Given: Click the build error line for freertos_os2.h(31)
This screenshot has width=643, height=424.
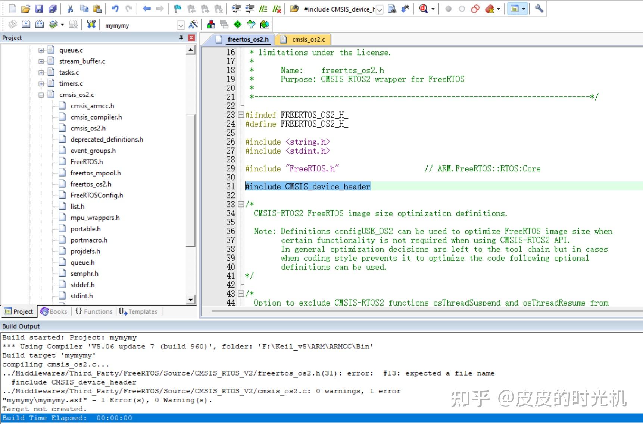Looking at the screenshot, I should pos(249,373).
